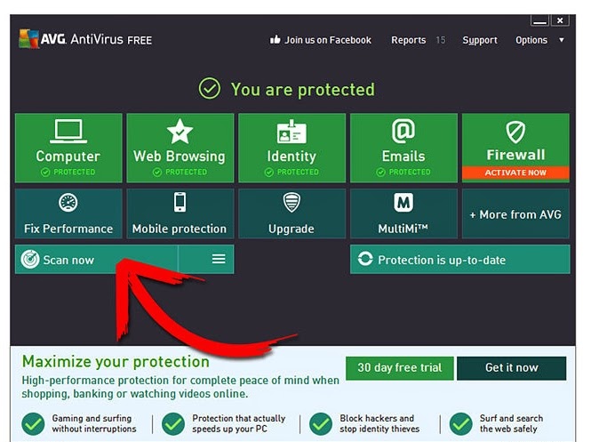Open the Emails at-sign icon
This screenshot has height=442, width=591.
pos(403,132)
